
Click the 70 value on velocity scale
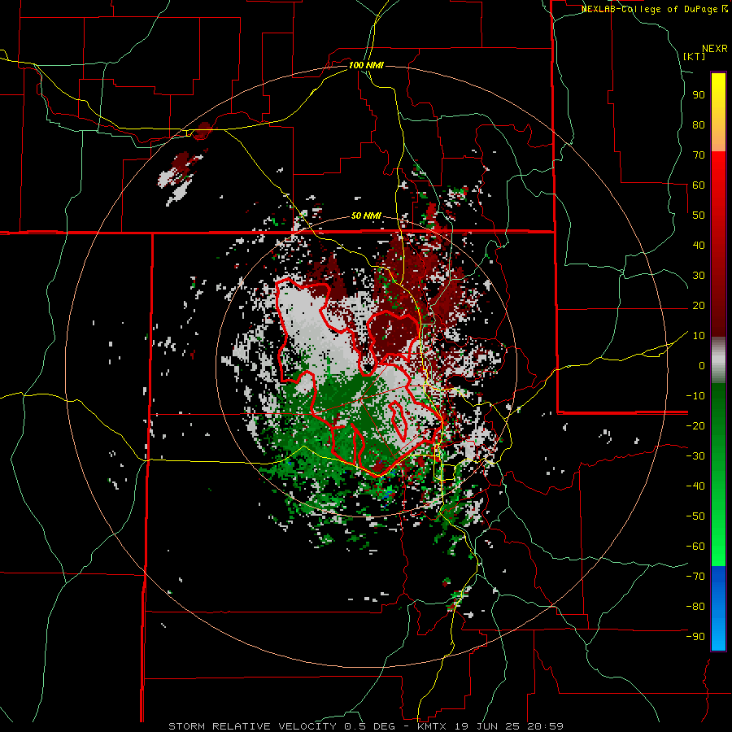tap(699, 155)
